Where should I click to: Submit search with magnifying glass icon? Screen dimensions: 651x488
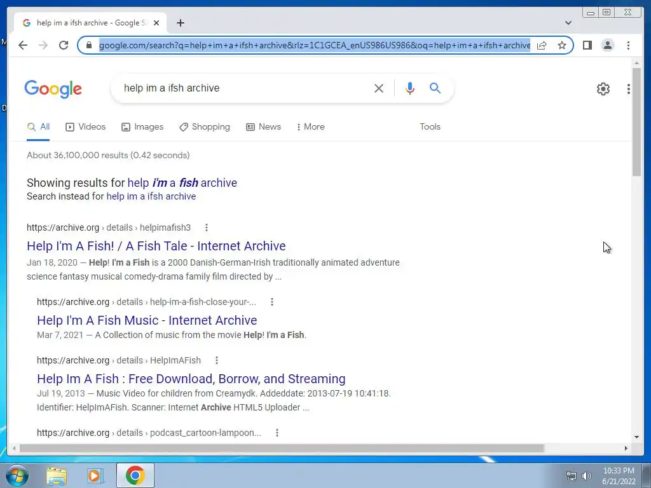435,88
